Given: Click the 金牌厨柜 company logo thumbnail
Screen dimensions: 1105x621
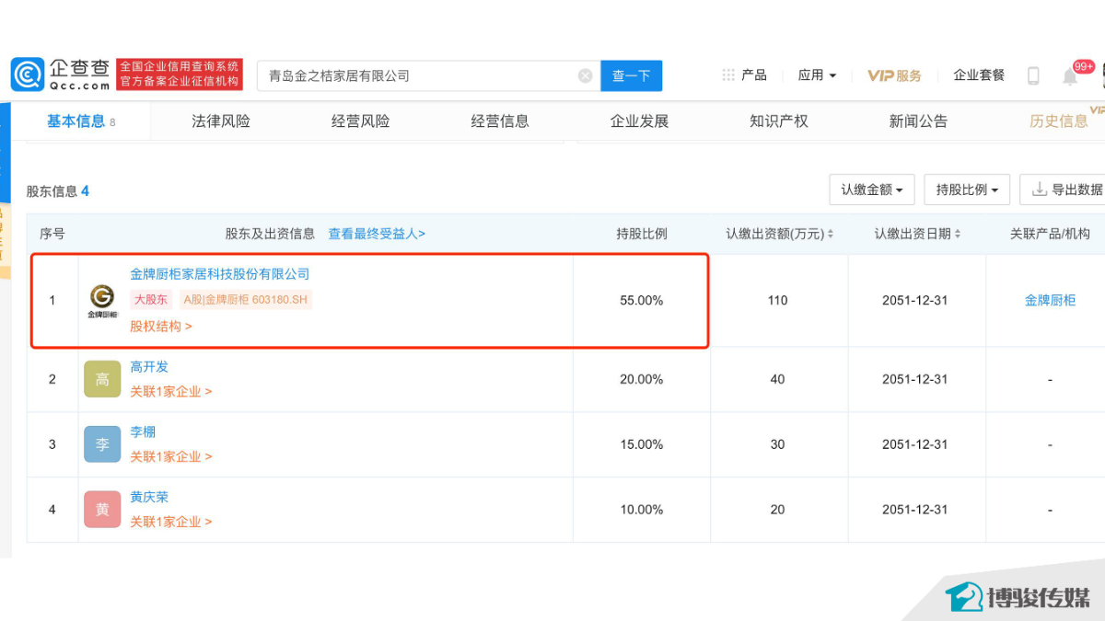Looking at the screenshot, I should pos(102,300).
